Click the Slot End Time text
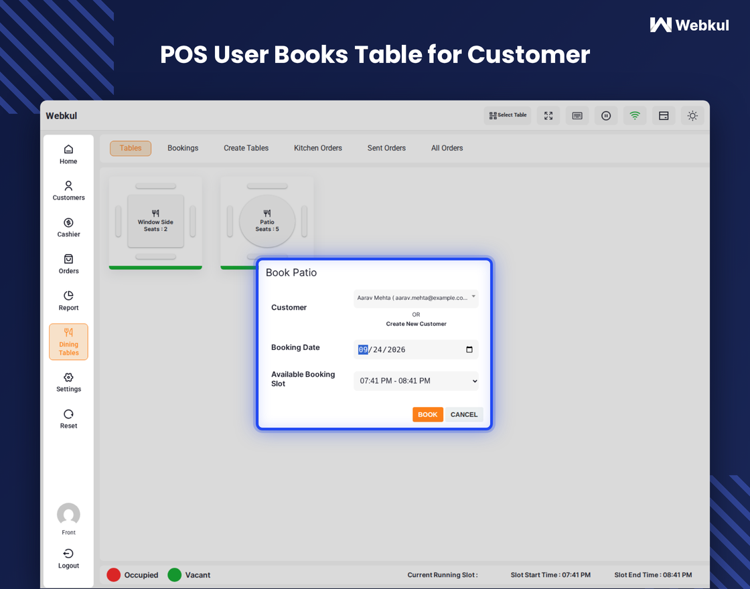The height and width of the screenshot is (589, 750). point(653,575)
